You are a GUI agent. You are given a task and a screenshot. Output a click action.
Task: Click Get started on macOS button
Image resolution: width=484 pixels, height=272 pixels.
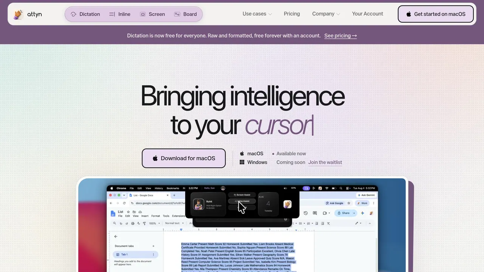tap(436, 14)
